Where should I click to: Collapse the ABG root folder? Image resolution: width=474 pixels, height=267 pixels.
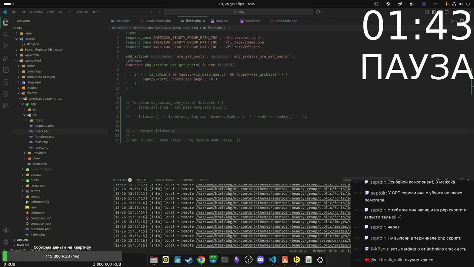pyautogui.click(x=19, y=27)
